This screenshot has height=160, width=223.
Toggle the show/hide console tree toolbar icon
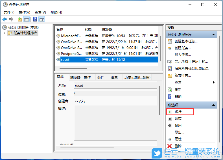coord(27,19)
